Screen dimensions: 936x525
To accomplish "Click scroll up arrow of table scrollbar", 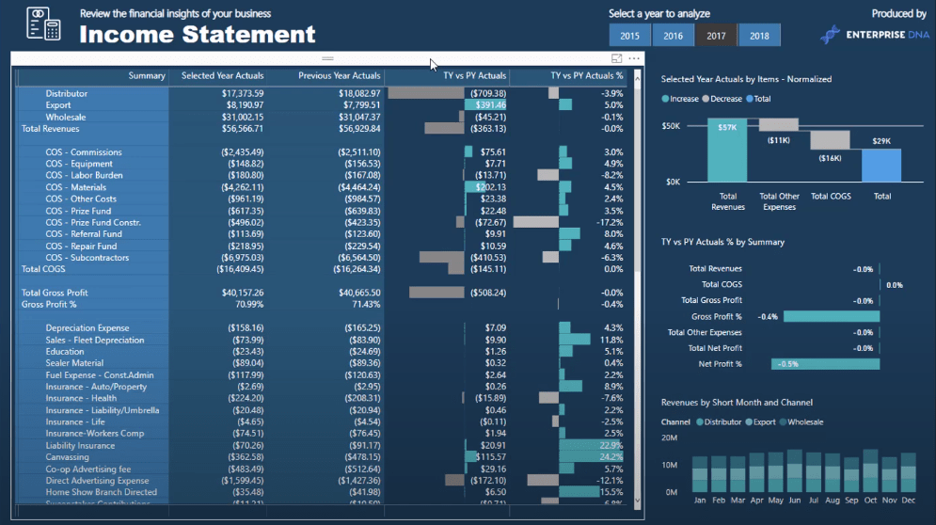I will coord(638,78).
